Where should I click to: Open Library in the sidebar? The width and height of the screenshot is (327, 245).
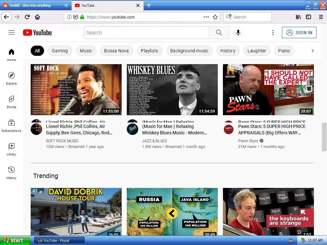(x=11, y=149)
